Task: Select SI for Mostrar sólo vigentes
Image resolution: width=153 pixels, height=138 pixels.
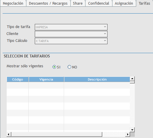Action: (x=54, y=67)
